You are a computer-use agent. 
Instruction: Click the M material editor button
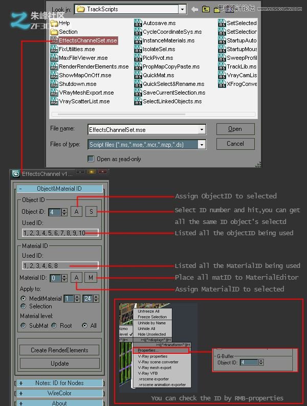[91, 278]
